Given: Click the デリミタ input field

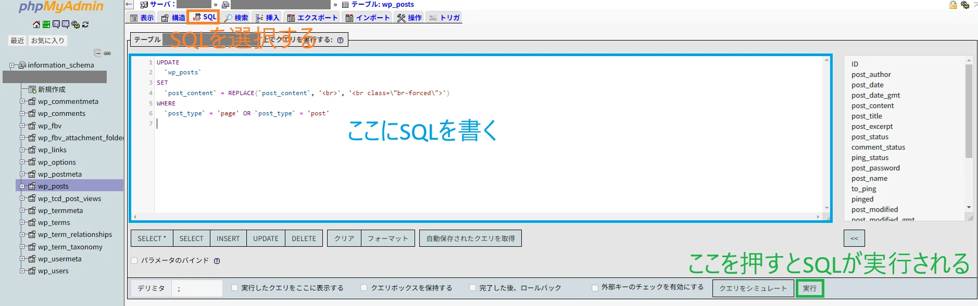Looking at the screenshot, I should click(197, 288).
